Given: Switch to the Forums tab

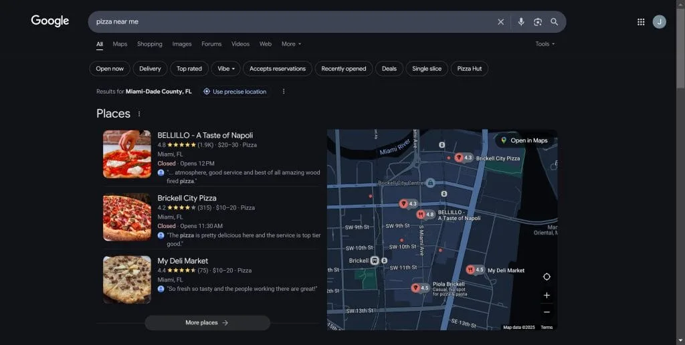Looking at the screenshot, I should click(x=211, y=43).
